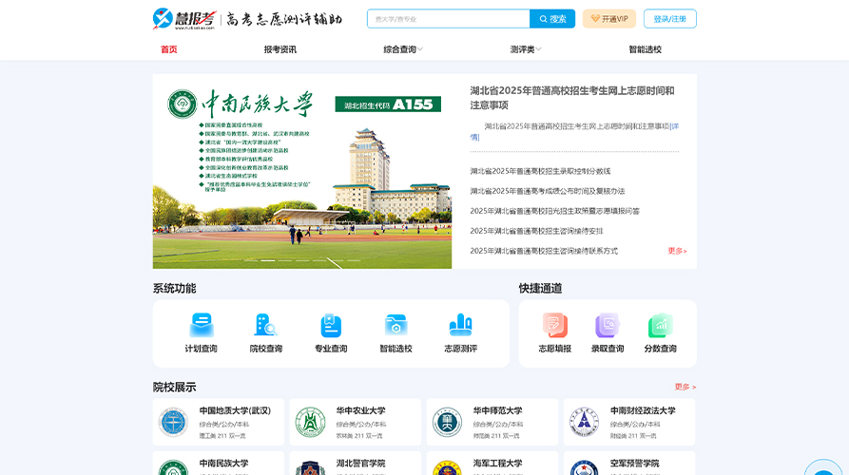Open the 志愿填报 shortcut icon

(x=555, y=325)
